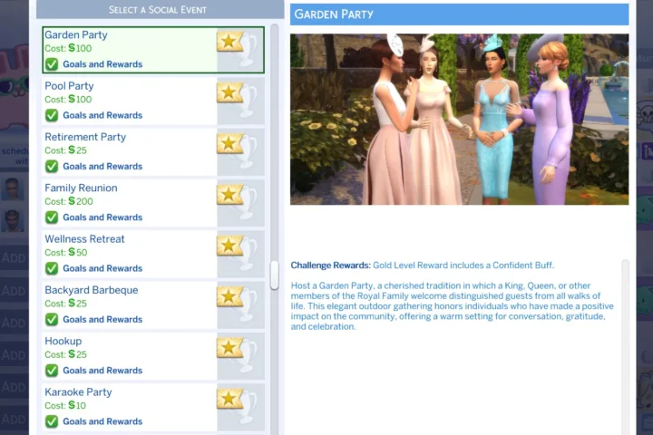Toggle Goals and Rewards checkbox for Karaoke Party
Screen dimensions: 653x435
tap(52, 421)
